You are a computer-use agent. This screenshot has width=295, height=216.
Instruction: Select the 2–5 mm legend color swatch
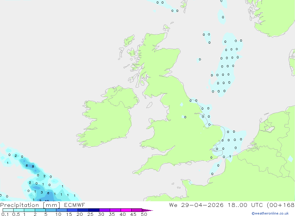tap(40, 210)
